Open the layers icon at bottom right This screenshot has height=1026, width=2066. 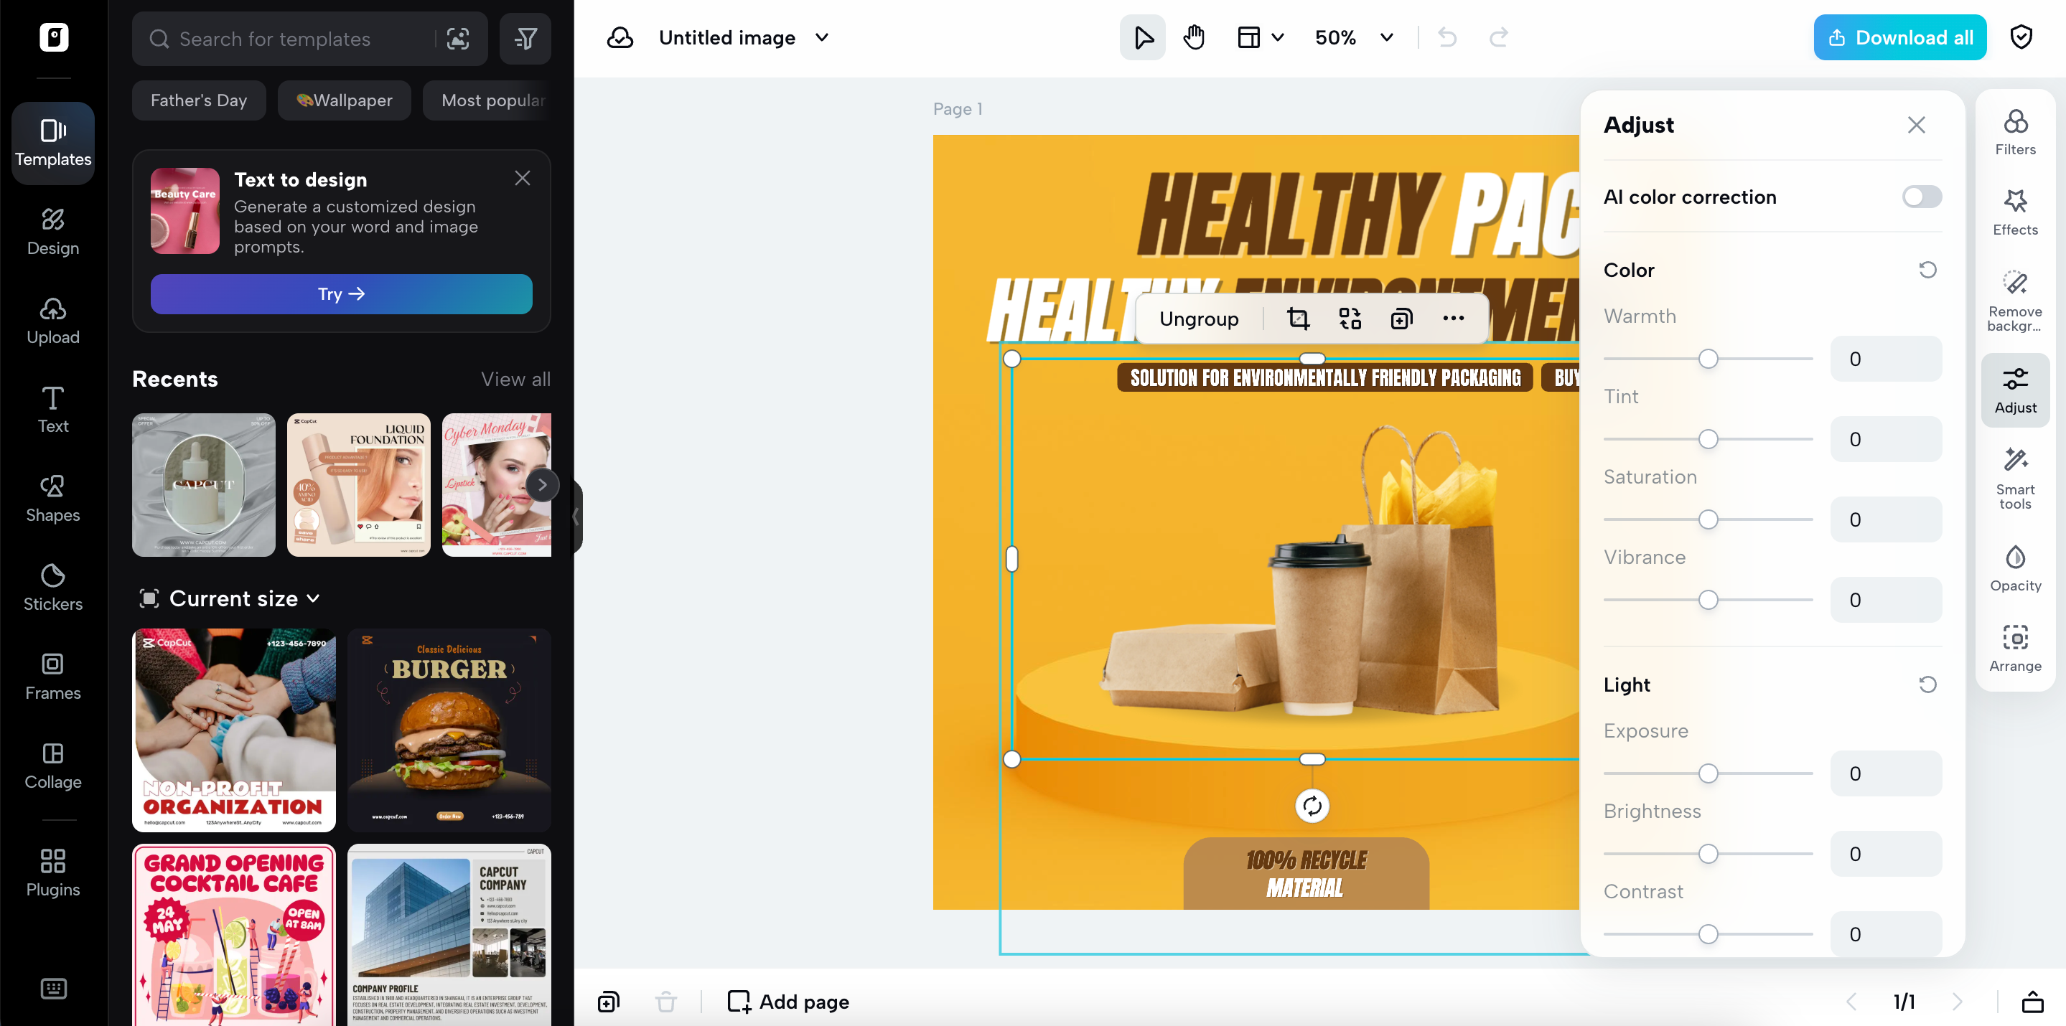point(2032,1002)
